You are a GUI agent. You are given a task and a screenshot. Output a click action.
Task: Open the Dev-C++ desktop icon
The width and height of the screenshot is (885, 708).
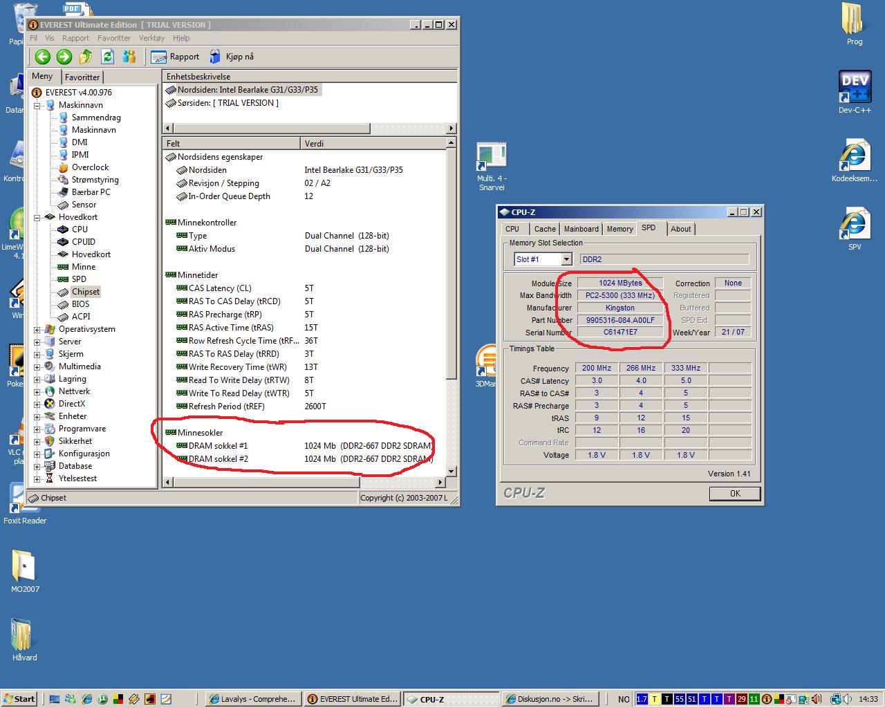tap(855, 91)
